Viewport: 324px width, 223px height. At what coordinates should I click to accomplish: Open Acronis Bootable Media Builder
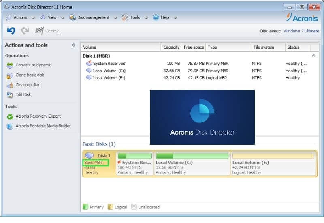coord(10,126)
